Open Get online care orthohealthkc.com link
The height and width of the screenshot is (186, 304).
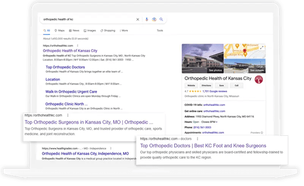(214, 111)
